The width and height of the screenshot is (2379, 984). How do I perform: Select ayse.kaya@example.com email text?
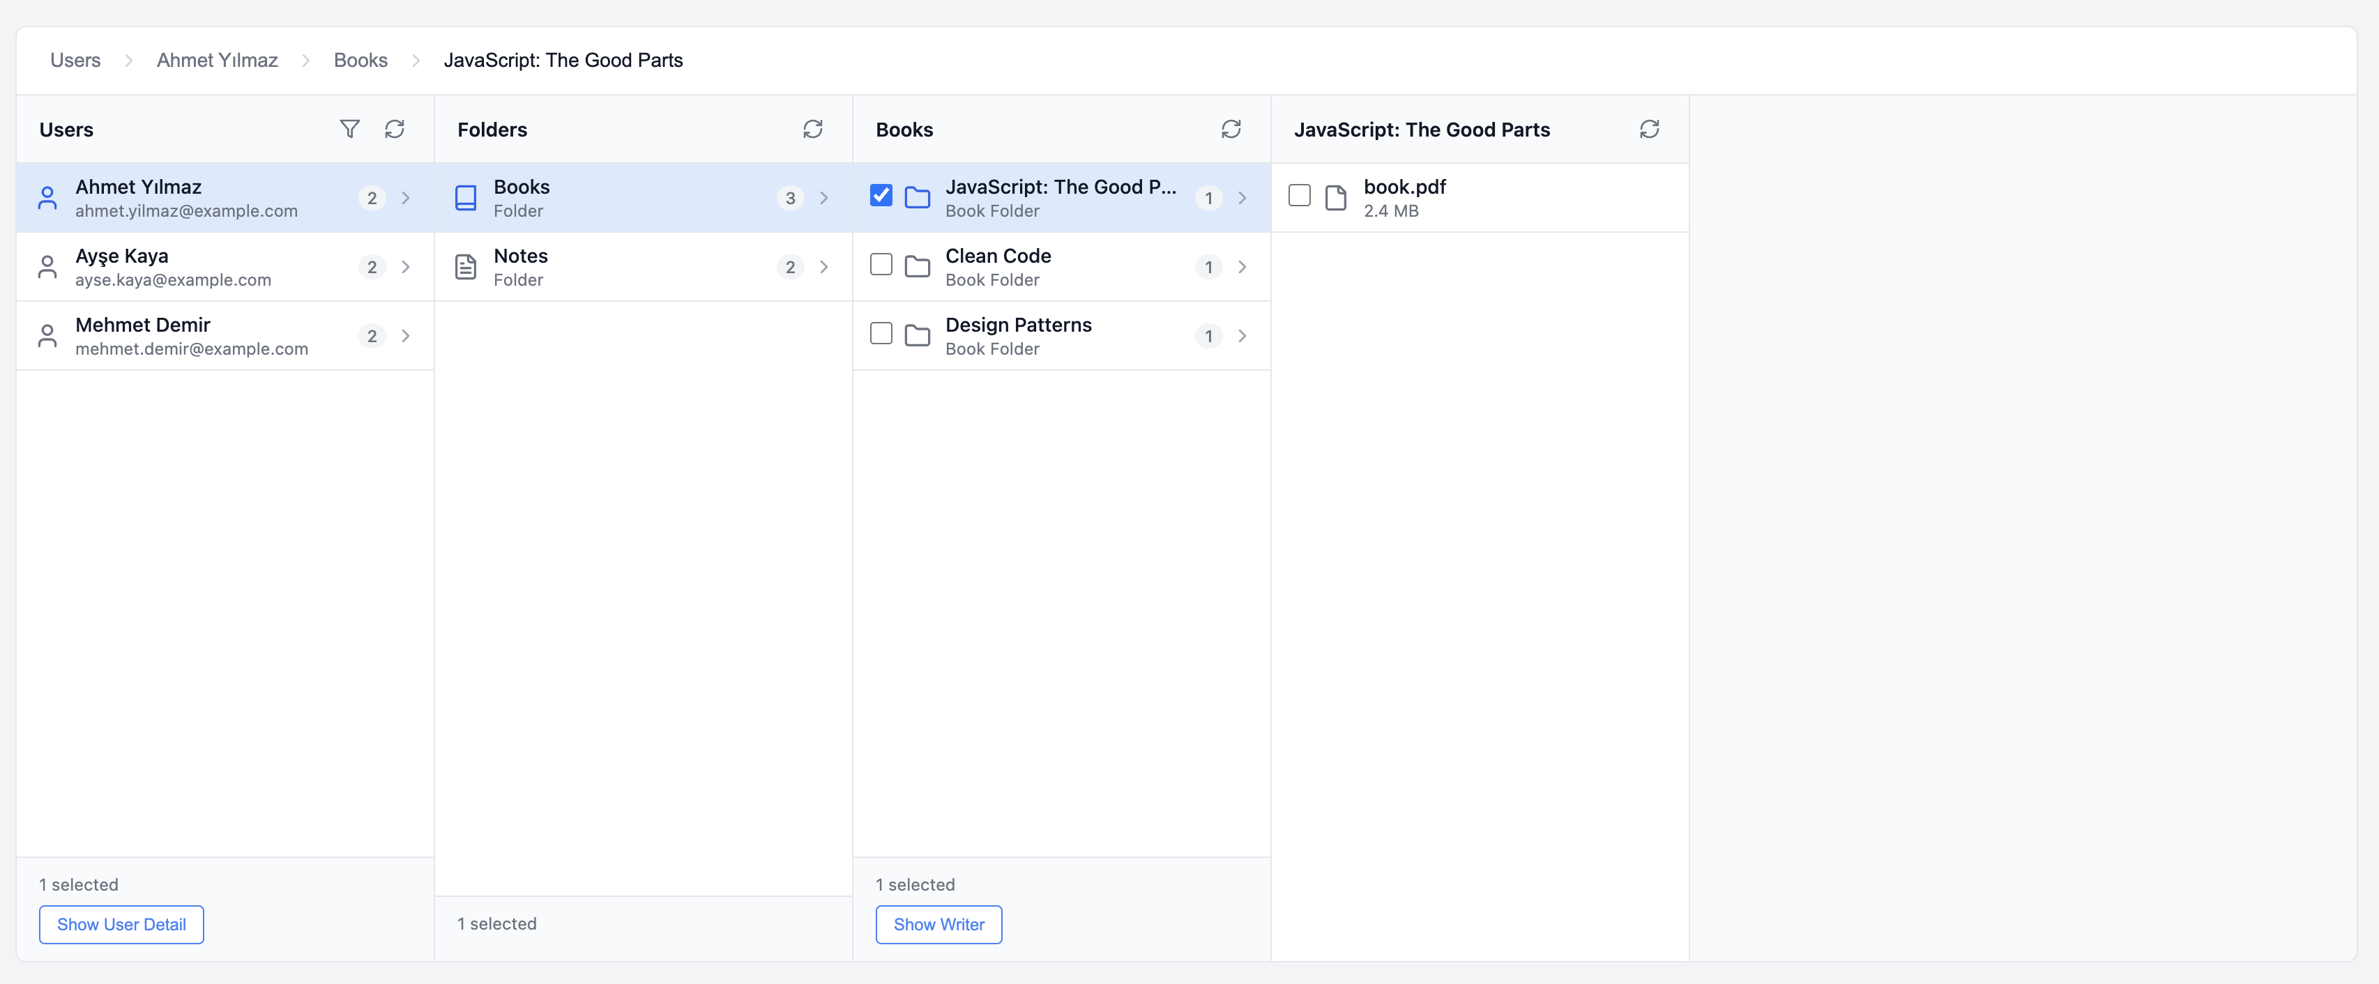pyautogui.click(x=174, y=279)
